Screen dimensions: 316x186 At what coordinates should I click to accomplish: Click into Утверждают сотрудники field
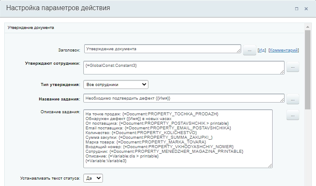click(x=184, y=67)
